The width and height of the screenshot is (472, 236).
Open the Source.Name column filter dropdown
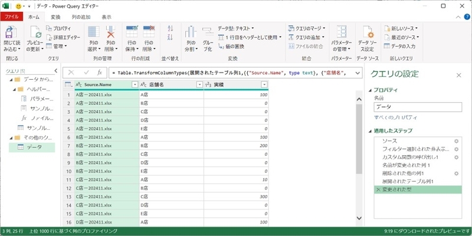(x=135, y=85)
